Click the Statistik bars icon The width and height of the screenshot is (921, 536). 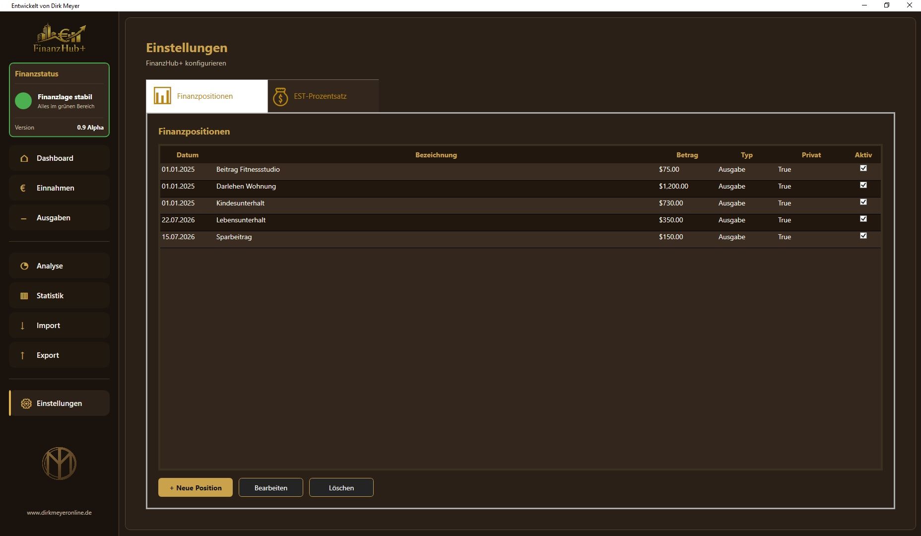[x=24, y=296]
